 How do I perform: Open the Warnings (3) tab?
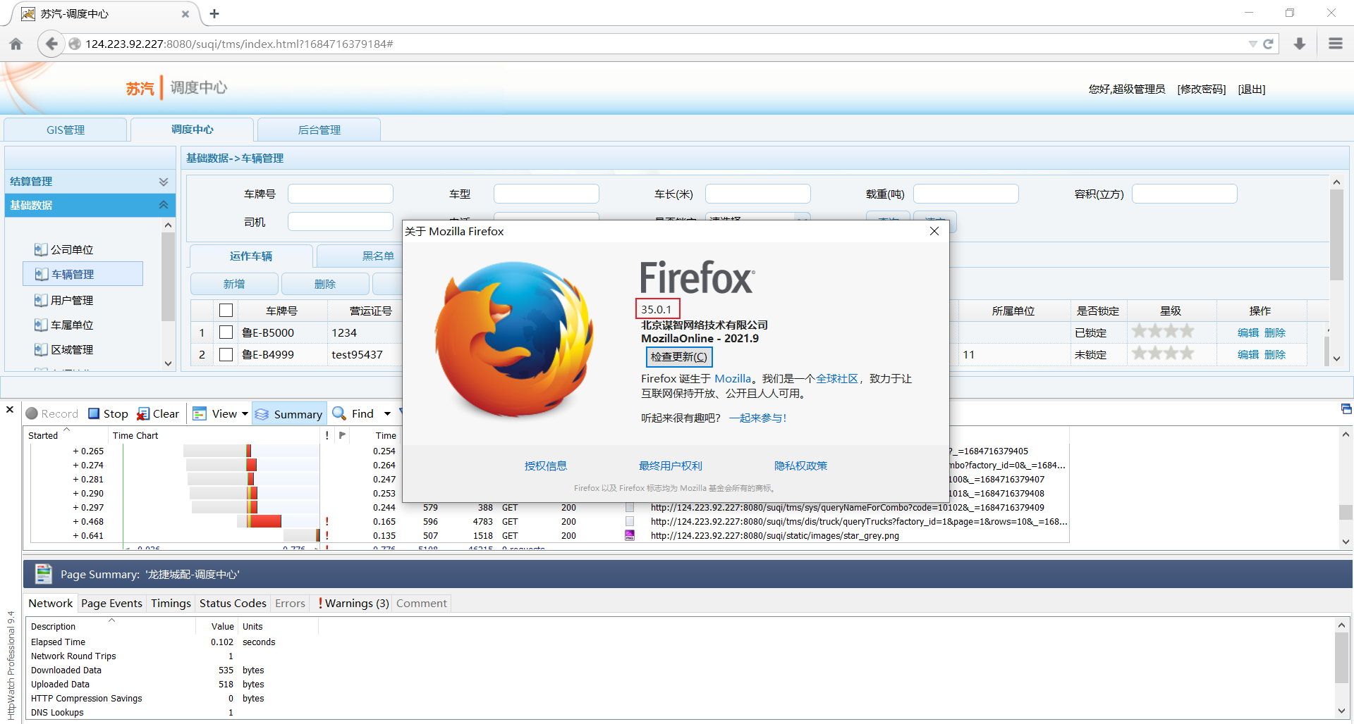pyautogui.click(x=353, y=603)
